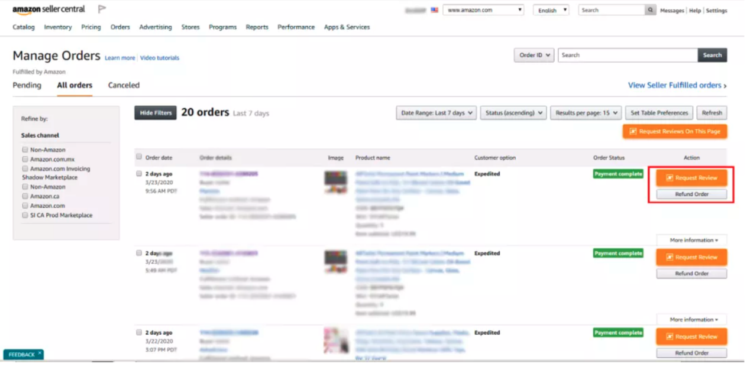
Task: Open the Help link in top bar
Action: click(x=695, y=11)
